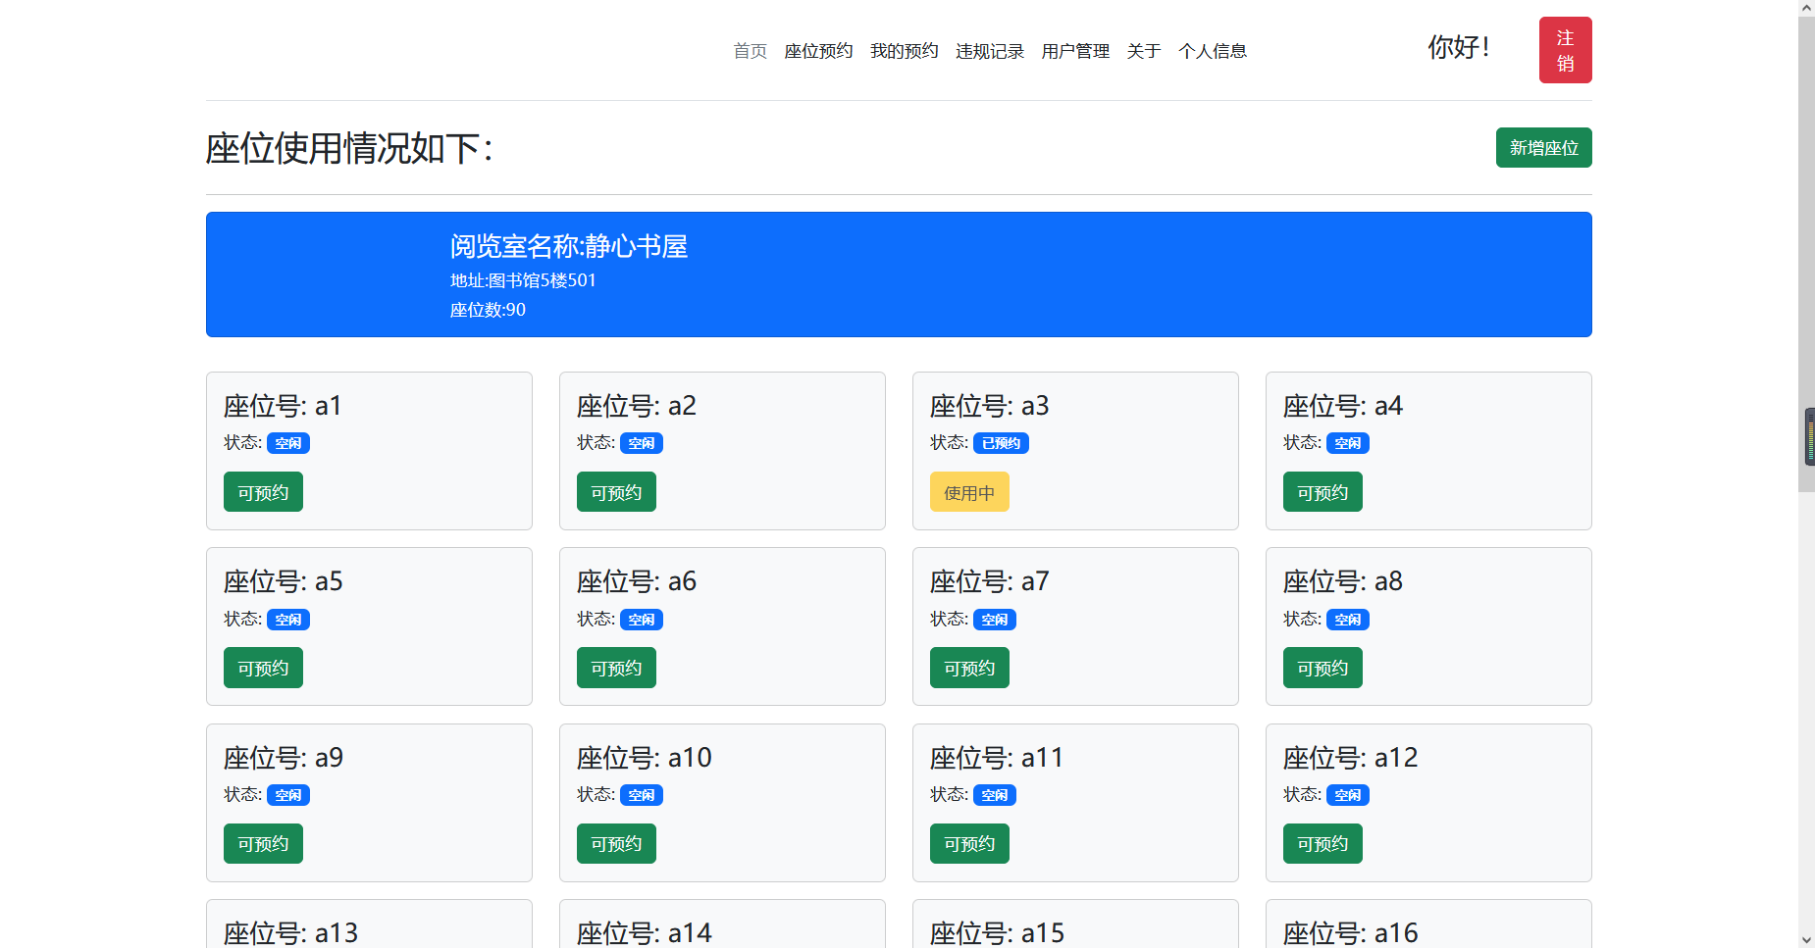Click the 阅览室名称:静心书屋 heading
Image resolution: width=1815 pixels, height=948 pixels.
click(569, 246)
